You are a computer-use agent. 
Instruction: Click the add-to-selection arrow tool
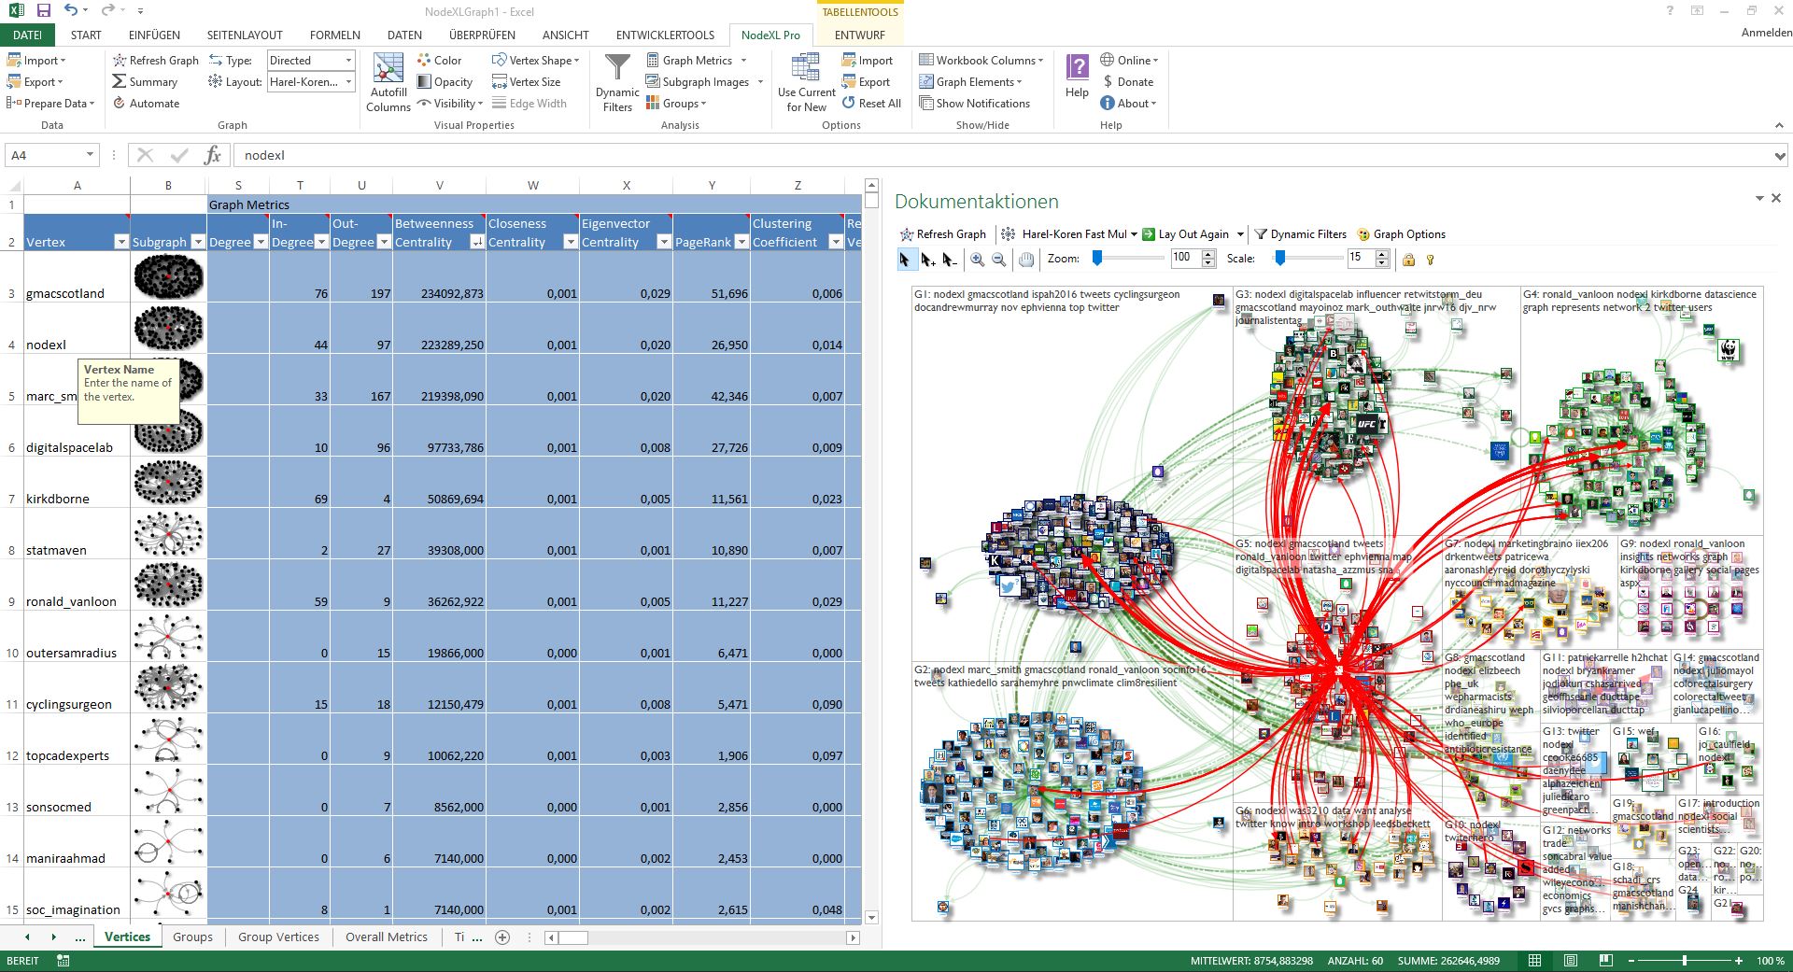[927, 260]
